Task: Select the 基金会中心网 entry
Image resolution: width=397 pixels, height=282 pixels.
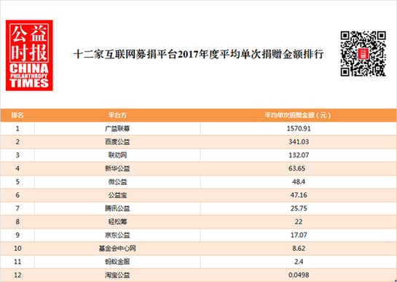Action: pyautogui.click(x=117, y=248)
